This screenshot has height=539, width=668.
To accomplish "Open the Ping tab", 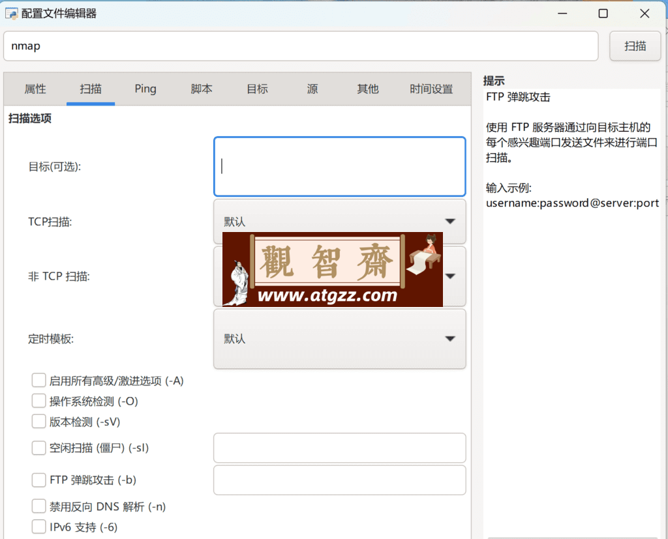I will tap(145, 89).
